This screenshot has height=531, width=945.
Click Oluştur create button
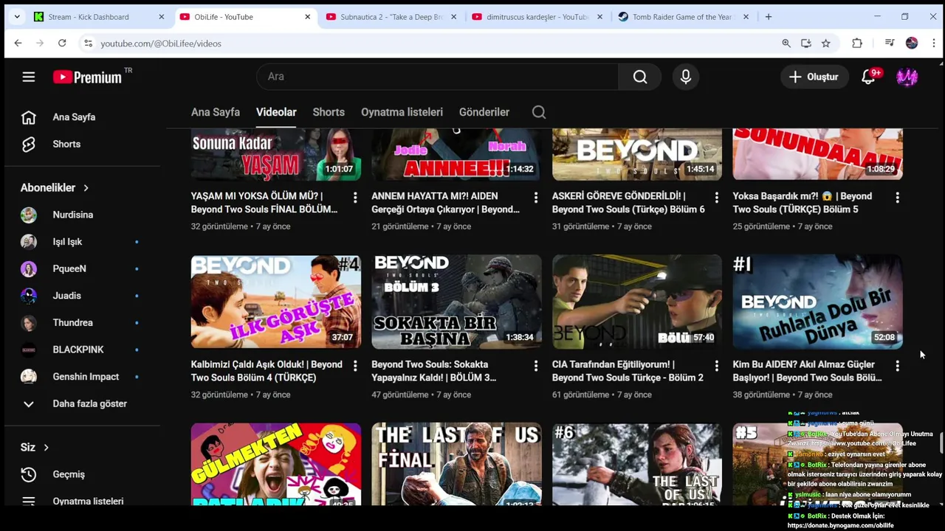(x=814, y=77)
